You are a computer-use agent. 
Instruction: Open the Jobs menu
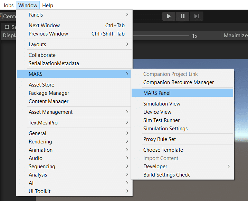[8, 5]
